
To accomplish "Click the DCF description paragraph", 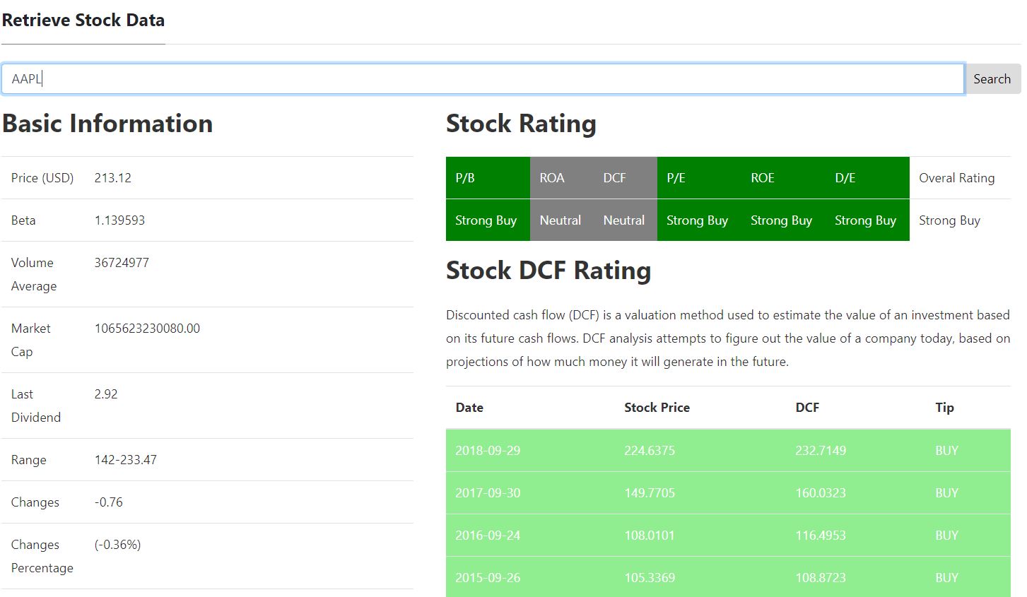I will click(x=728, y=338).
